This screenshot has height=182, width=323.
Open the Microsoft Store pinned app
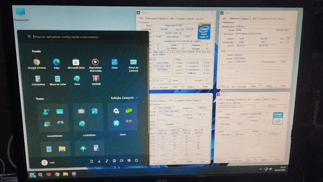pyautogui.click(x=76, y=64)
